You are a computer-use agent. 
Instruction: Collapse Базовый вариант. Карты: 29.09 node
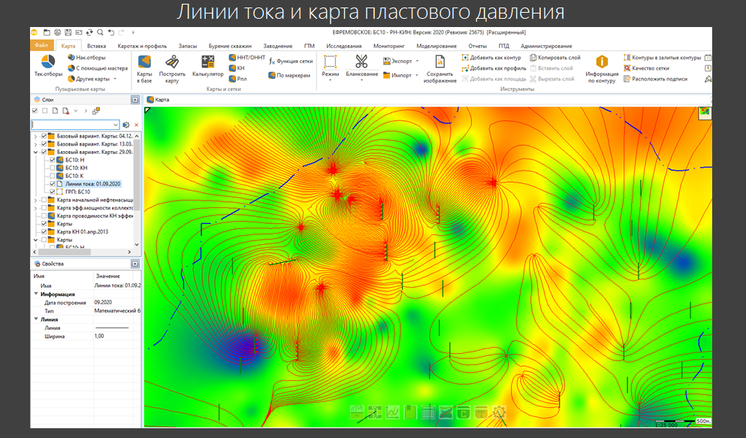(35, 153)
